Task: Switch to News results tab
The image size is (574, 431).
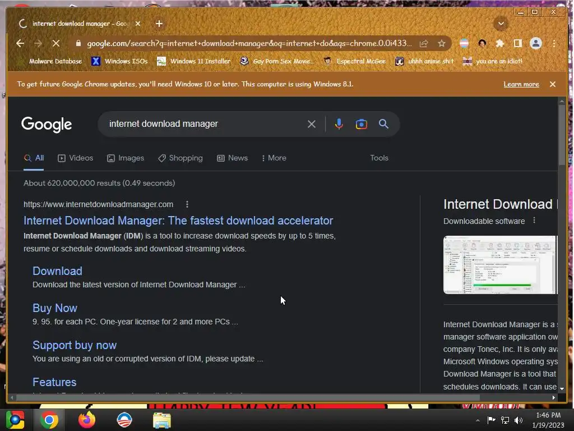Action: pyautogui.click(x=233, y=158)
